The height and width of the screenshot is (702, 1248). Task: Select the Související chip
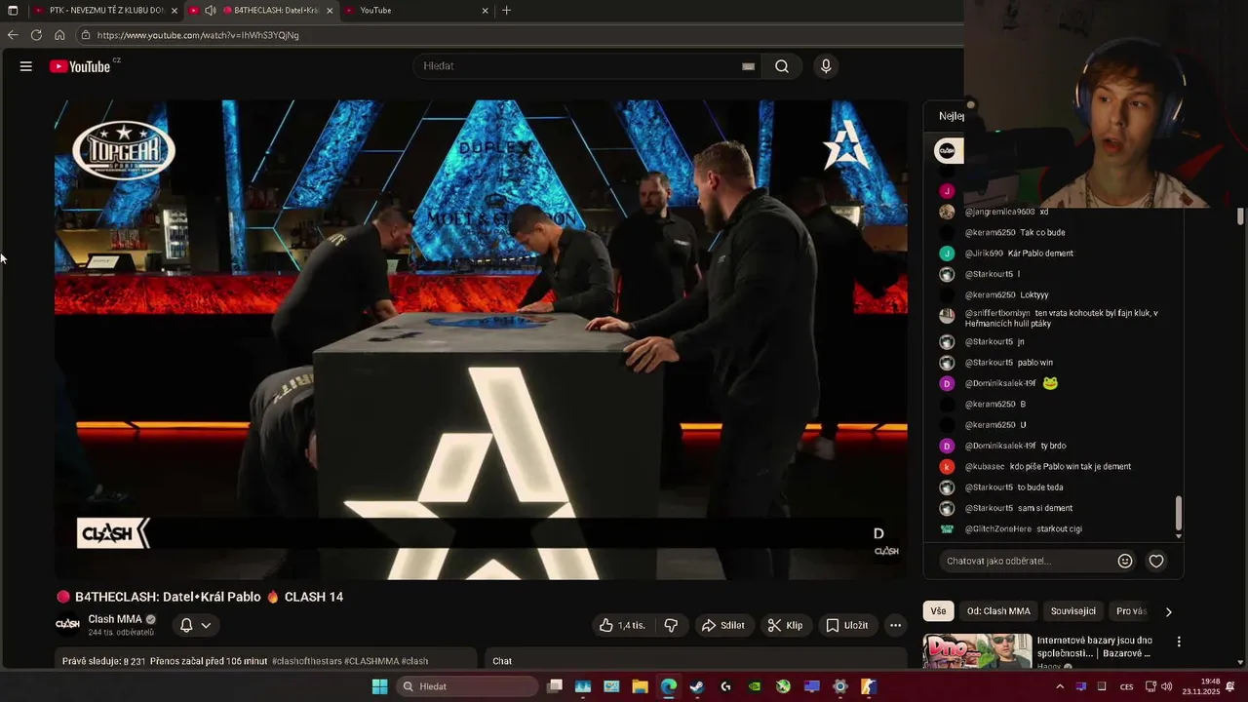click(x=1073, y=611)
